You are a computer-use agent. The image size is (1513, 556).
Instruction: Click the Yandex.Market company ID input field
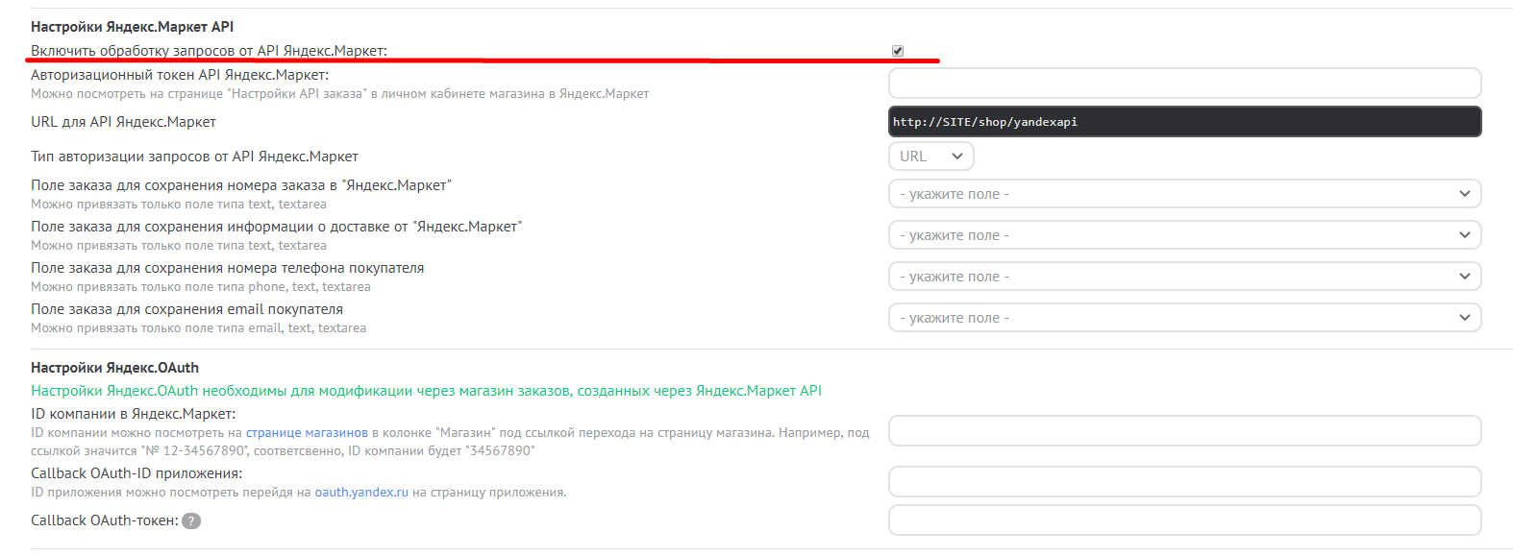point(1184,431)
